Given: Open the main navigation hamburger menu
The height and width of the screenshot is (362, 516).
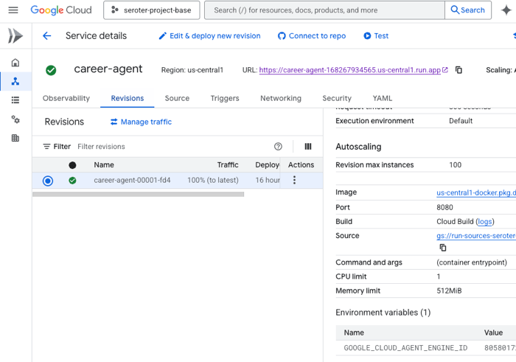Looking at the screenshot, I should pyautogui.click(x=13, y=10).
